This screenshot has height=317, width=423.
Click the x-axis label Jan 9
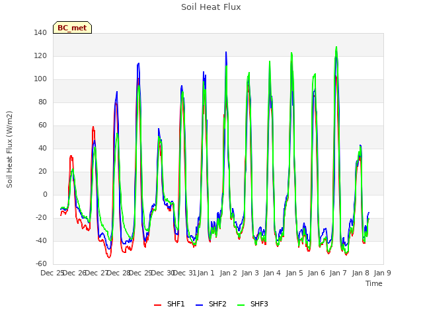coord(382,273)
